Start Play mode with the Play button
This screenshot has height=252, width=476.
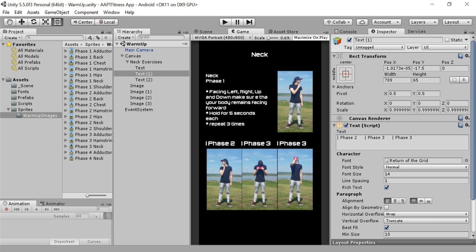[x=225, y=22]
